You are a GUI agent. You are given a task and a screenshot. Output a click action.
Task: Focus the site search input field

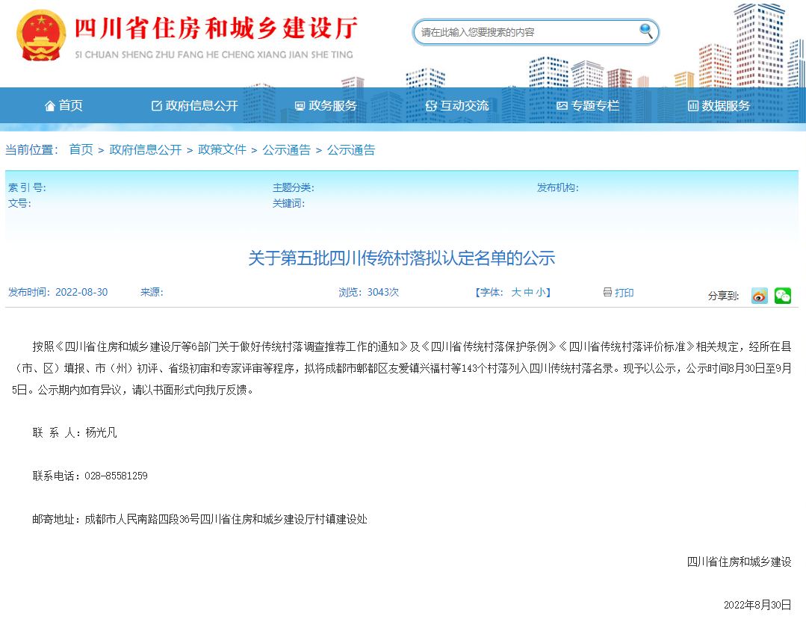click(x=523, y=32)
